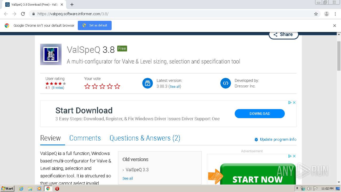Viewport: 341px width, 192px height.
Task: Open a new browser tab
Action: [72, 5]
